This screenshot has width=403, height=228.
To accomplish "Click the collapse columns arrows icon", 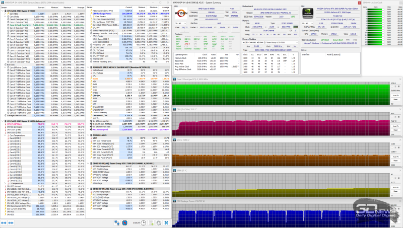I will 11,223.
